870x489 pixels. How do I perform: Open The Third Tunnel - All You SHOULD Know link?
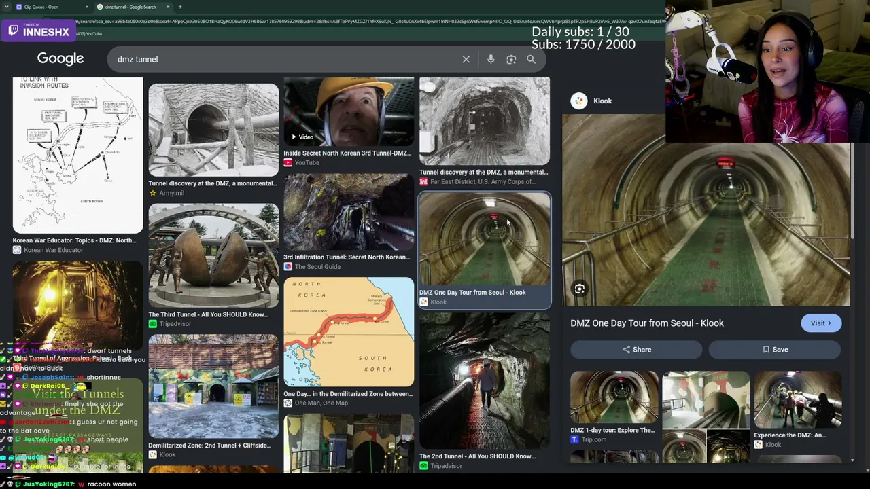tap(209, 314)
